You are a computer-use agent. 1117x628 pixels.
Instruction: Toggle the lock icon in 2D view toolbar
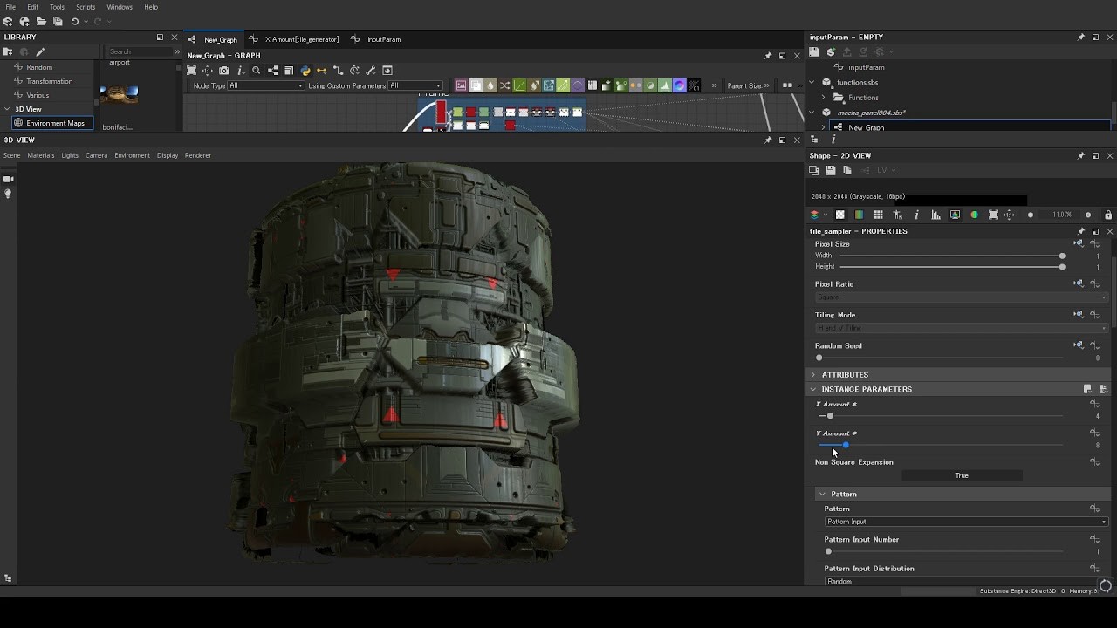[x=1108, y=215]
